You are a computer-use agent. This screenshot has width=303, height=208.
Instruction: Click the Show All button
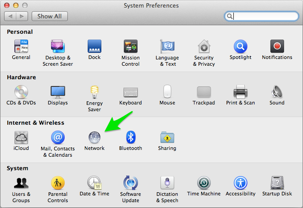50,16
